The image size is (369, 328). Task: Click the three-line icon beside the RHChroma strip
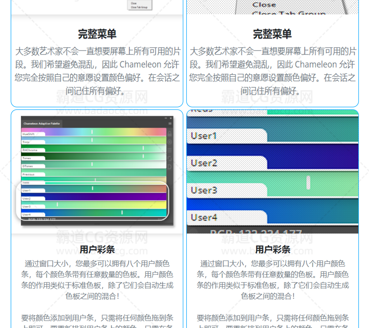[x=170, y=150]
